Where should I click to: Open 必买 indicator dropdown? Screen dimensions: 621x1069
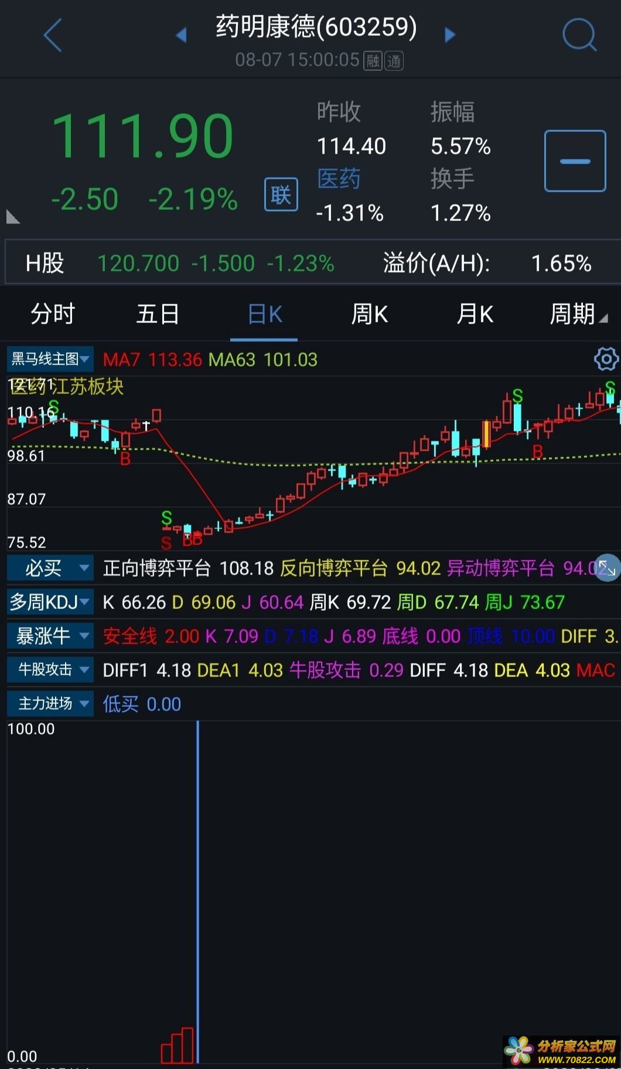click(x=50, y=568)
